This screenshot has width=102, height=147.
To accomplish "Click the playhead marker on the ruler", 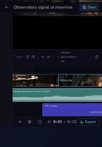I will pos(32,66).
